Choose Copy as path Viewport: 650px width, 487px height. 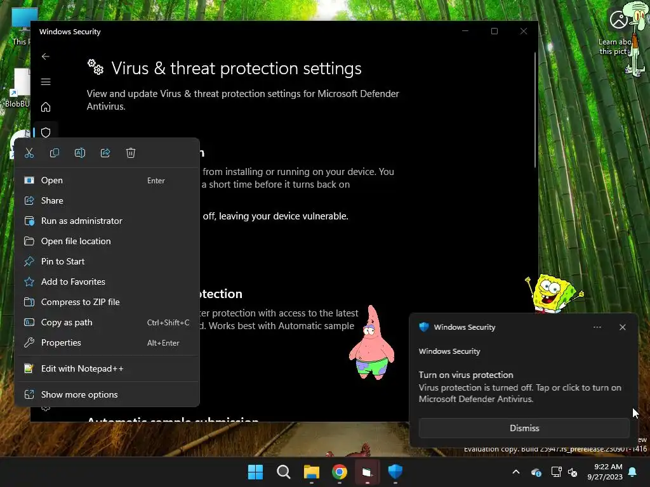tap(107, 322)
